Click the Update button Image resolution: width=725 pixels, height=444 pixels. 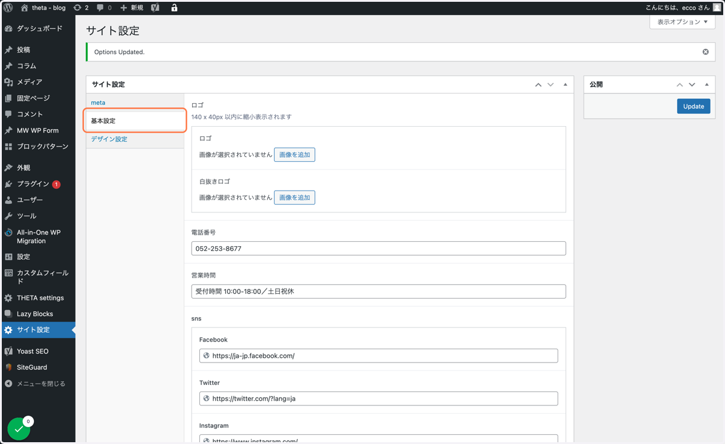pos(694,106)
